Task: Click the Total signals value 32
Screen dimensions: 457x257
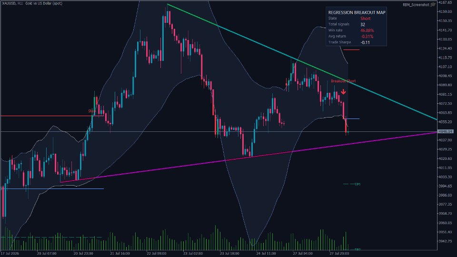Action: (x=363, y=24)
